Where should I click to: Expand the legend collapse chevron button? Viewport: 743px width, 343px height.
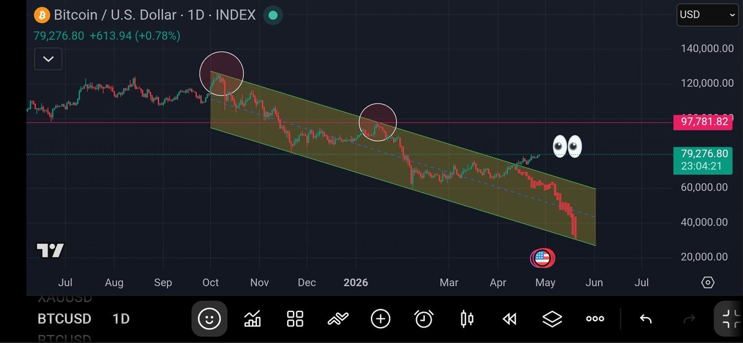pos(48,59)
